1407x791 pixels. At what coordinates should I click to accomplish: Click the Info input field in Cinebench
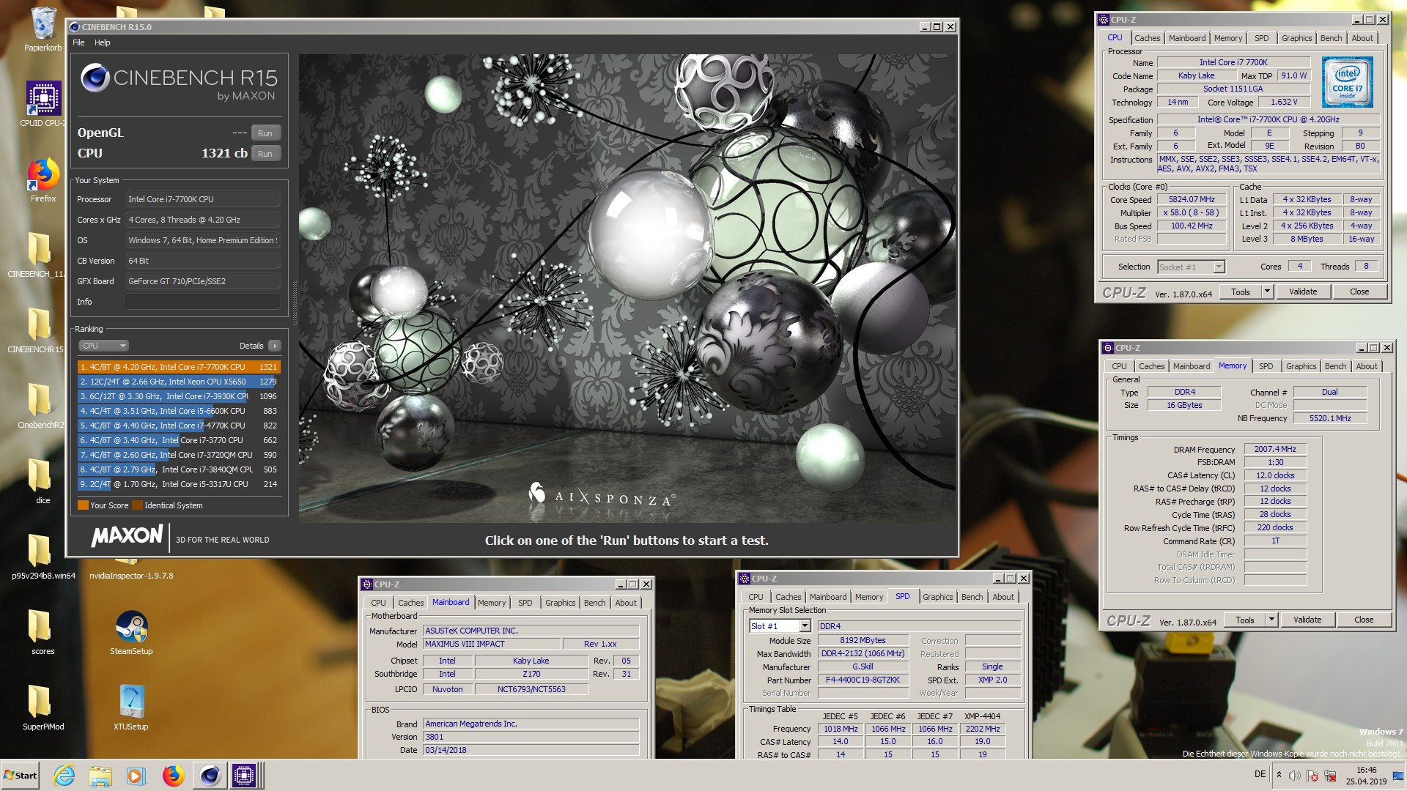pyautogui.click(x=203, y=302)
